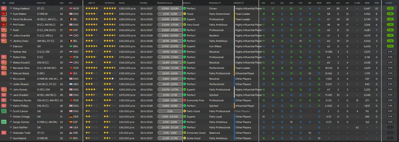Click the Germany flag for Stefan Ortega
Screen dimensions: 399x142
(x=70, y=117)
